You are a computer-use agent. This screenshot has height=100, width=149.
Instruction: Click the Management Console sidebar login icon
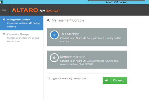pos(4,20)
